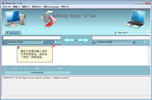This screenshot has height=100, width=152.
Task: Maximize the Allway Sync window
Action: (x=142, y=3)
